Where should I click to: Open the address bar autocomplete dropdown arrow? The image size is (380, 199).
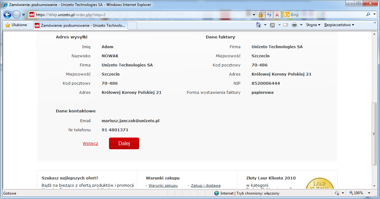click(x=253, y=15)
